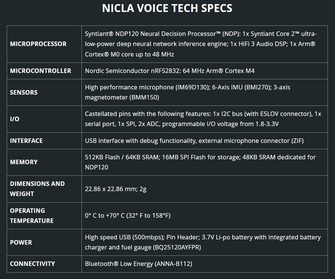This screenshot has height=279, width=335.
Task: Click the I/O row label
Action: (15, 119)
